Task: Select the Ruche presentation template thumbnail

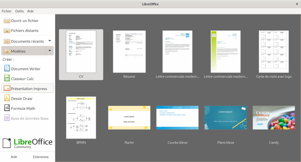Action: [129, 118]
